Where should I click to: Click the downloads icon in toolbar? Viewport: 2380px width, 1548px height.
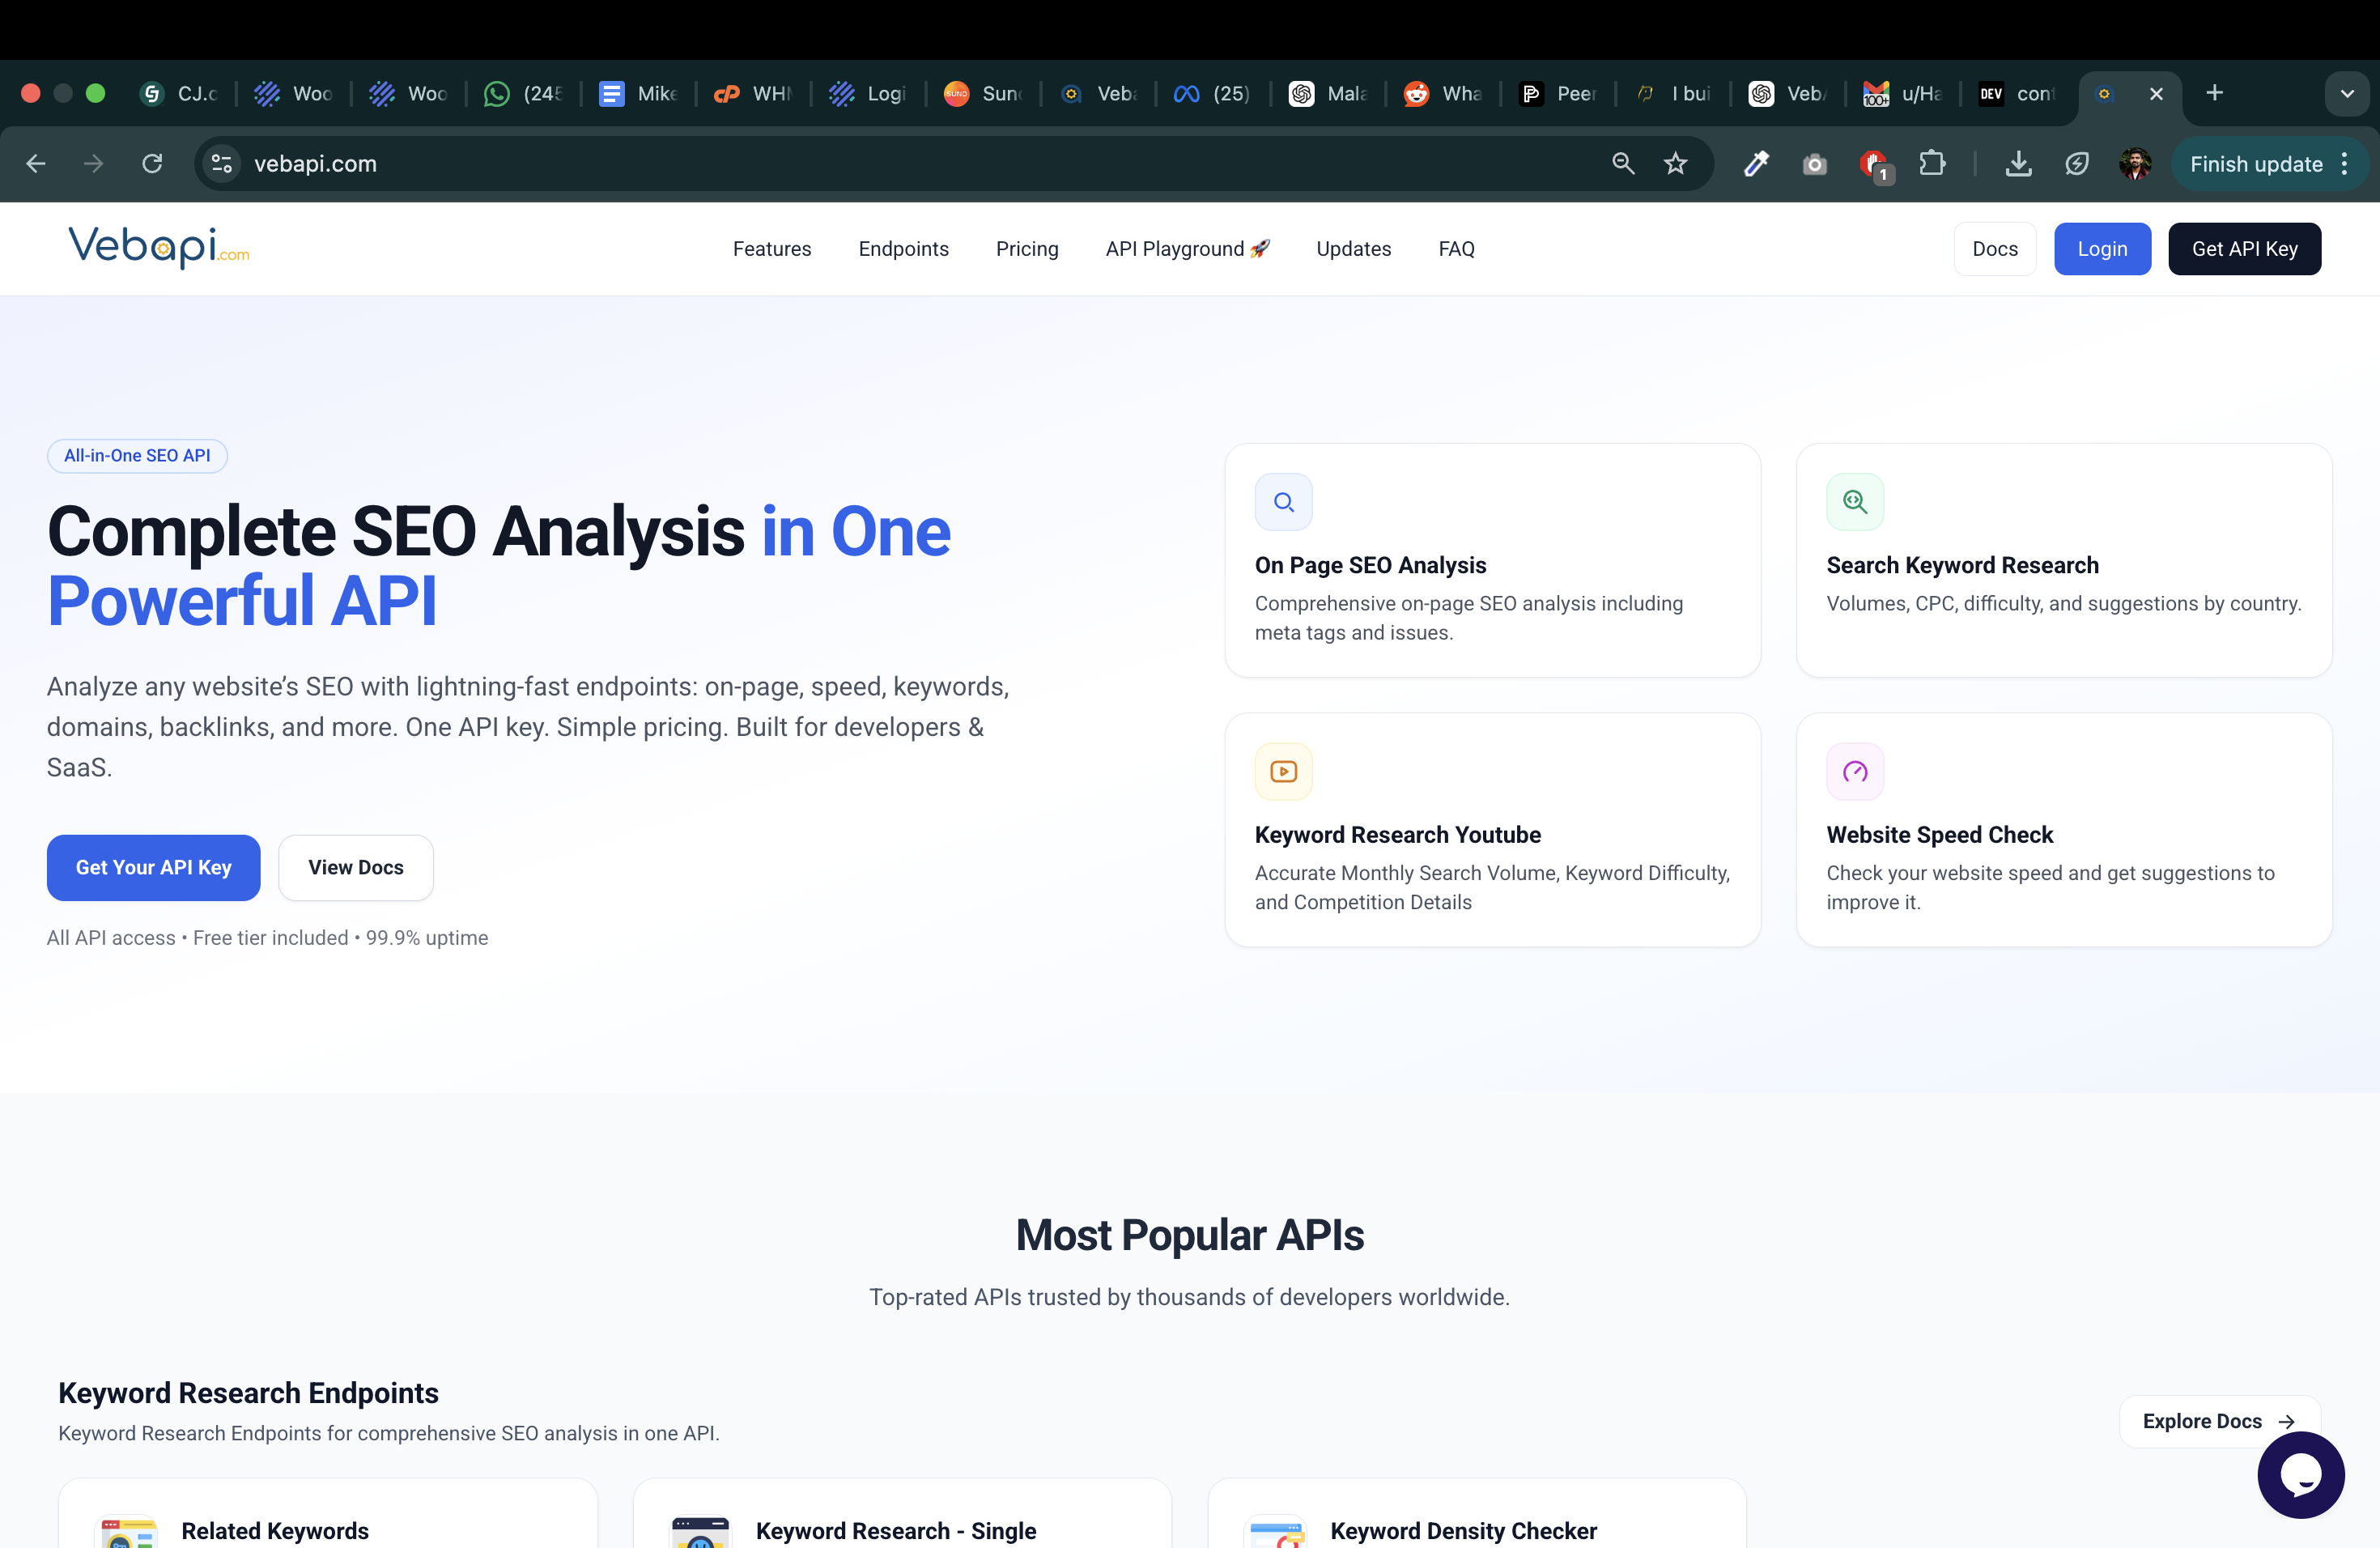click(x=2018, y=164)
